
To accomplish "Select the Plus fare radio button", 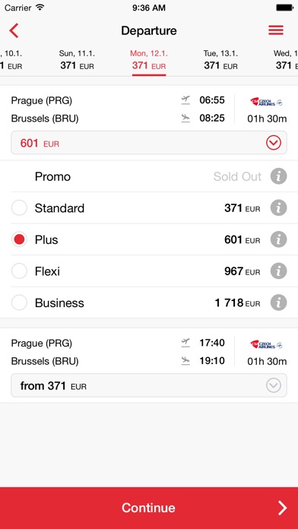I will 19,239.
